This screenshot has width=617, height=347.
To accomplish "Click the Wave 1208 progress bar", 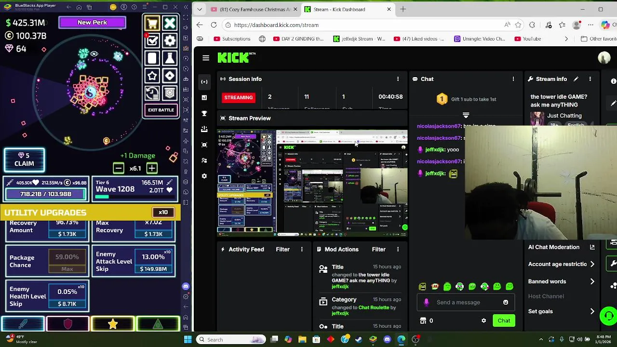I will (x=134, y=197).
